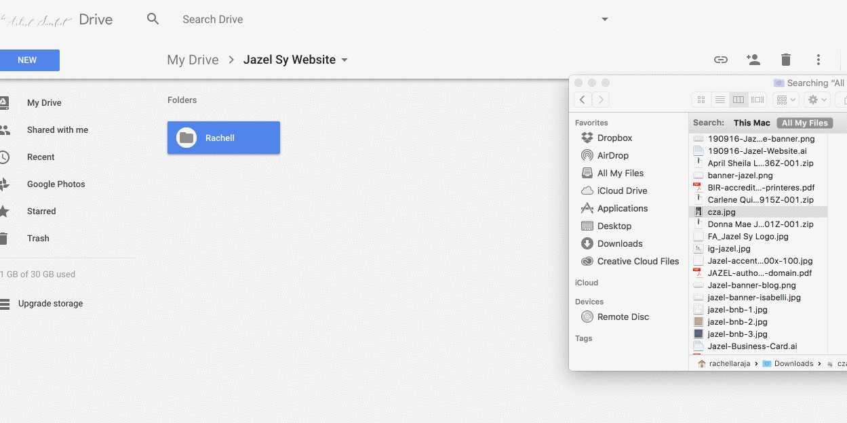This screenshot has width=847, height=423.
Task: Select This Mac search scope
Action: [x=752, y=123]
